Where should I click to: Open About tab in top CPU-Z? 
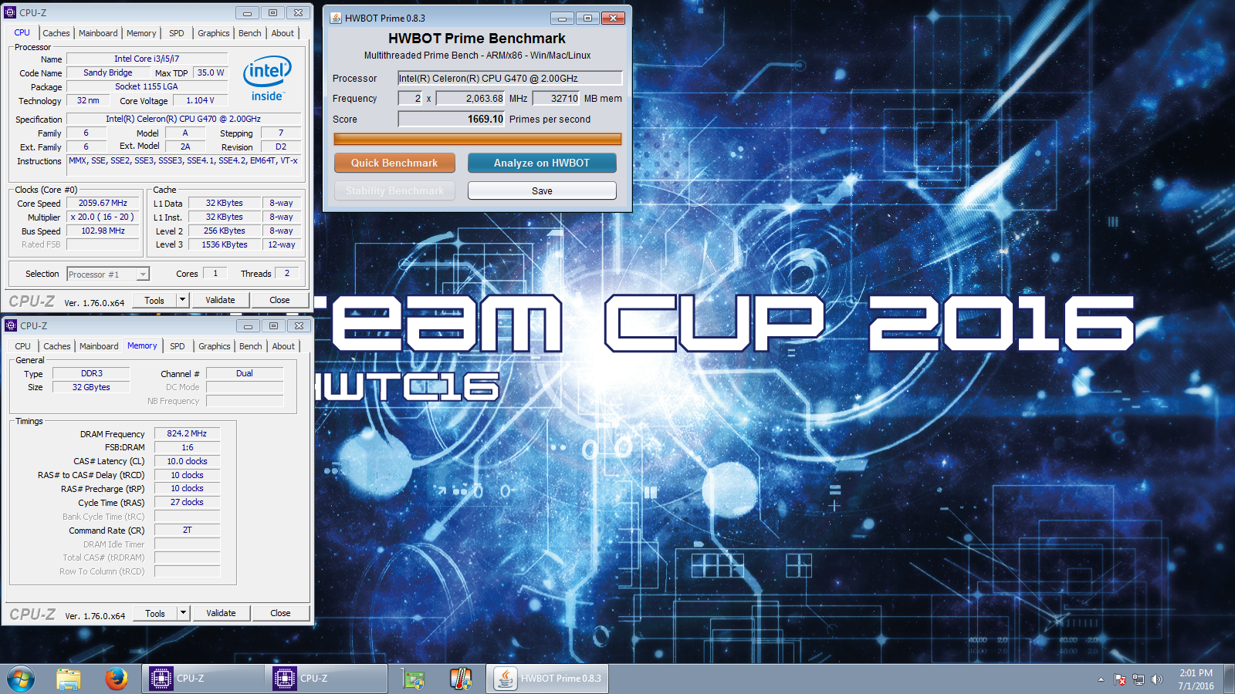pyautogui.click(x=283, y=33)
